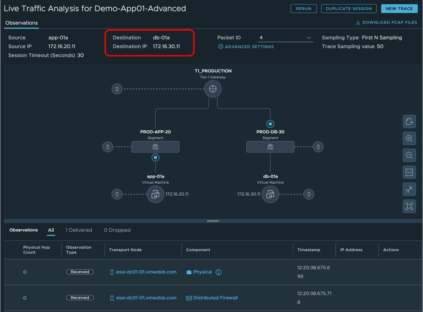Select the PROD-APP-20 segment node
Image resolution: width=423 pixels, height=312 pixels.
point(155,147)
